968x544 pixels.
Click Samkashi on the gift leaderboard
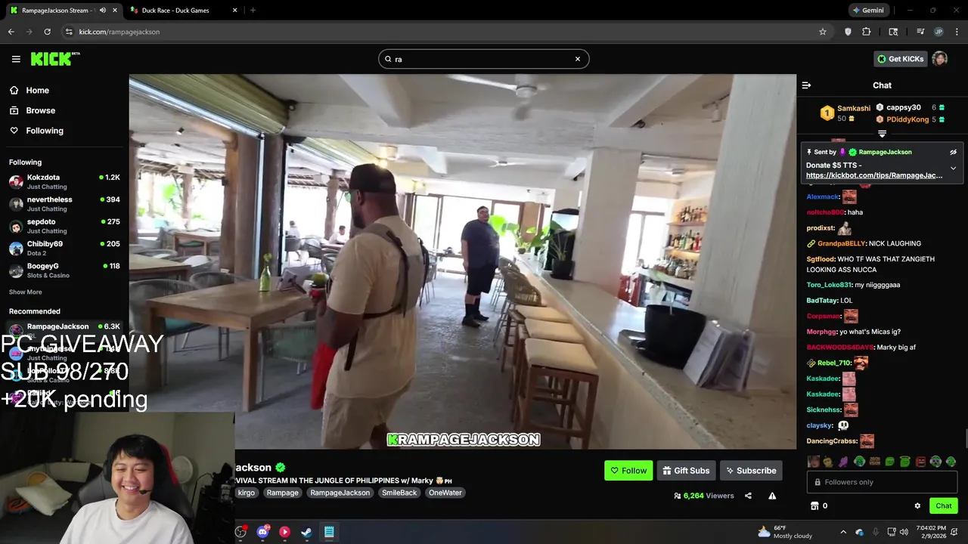tap(854, 109)
